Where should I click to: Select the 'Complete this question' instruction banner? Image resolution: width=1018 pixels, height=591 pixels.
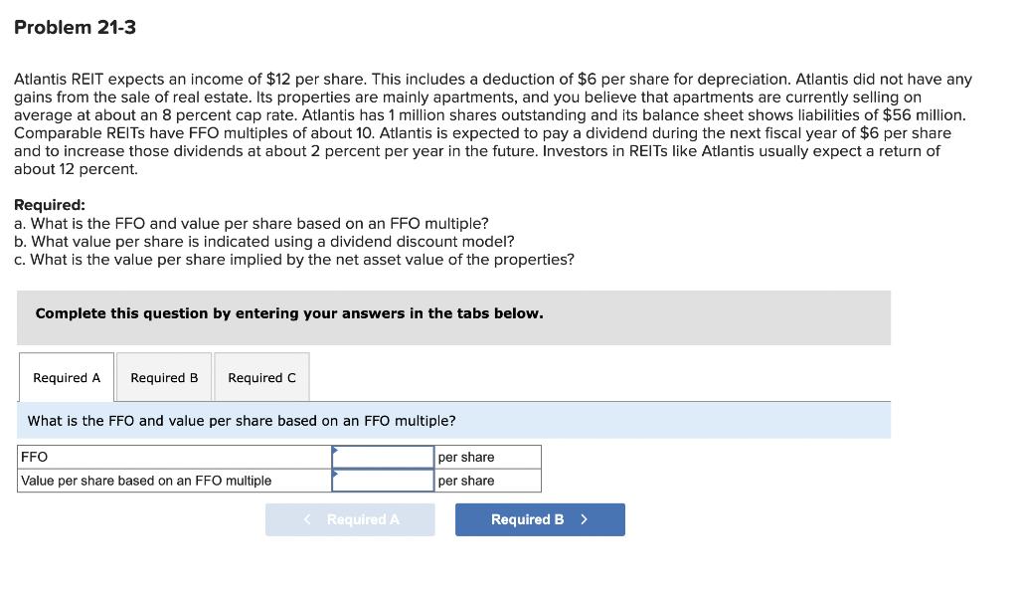tap(288, 312)
